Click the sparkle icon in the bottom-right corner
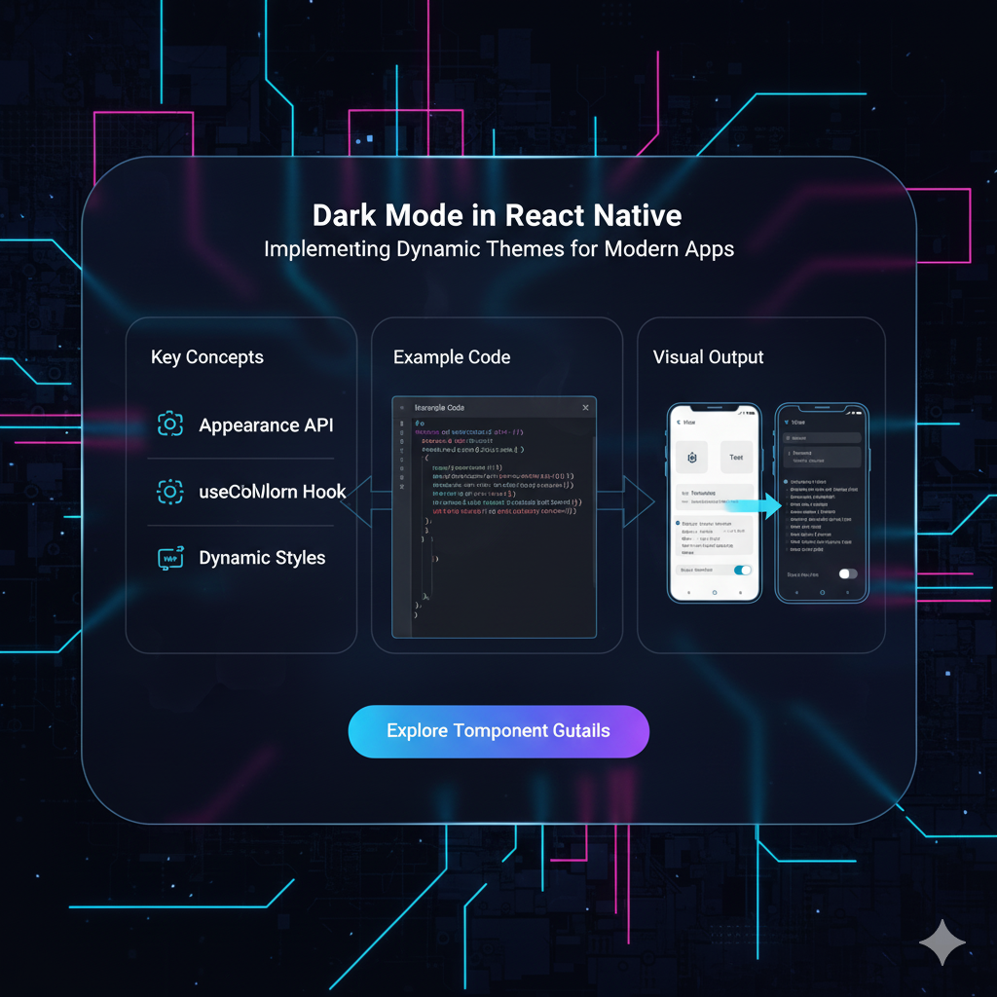This screenshot has width=997, height=997. [x=942, y=942]
